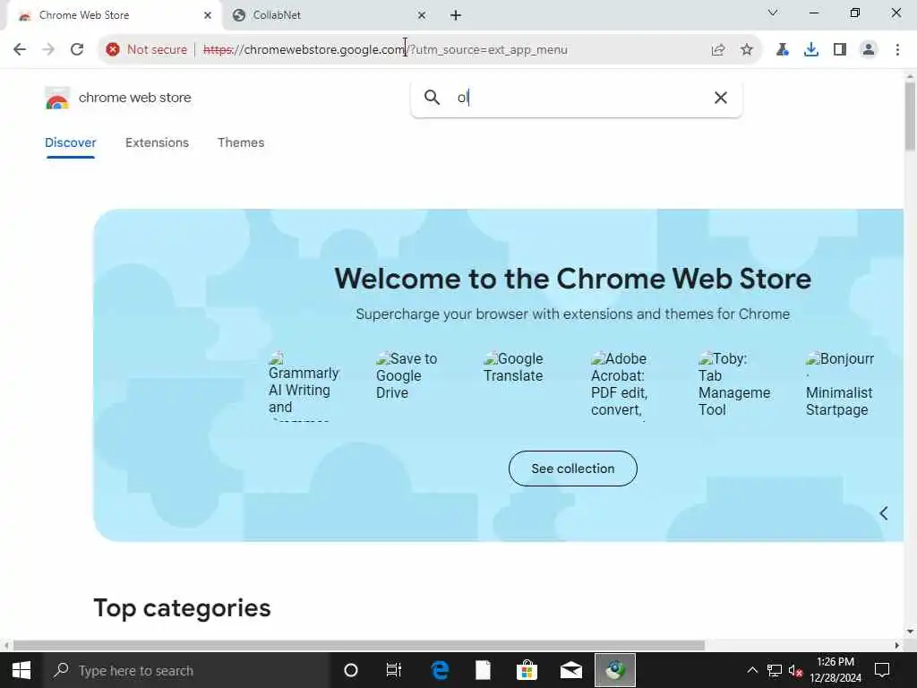
Task: Open the downloads icon in the toolbar
Action: point(811,50)
